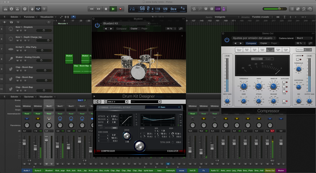Image resolution: width=316 pixels, height=173 pixels.
Task: Add a new track with plus button
Action: [4, 22]
